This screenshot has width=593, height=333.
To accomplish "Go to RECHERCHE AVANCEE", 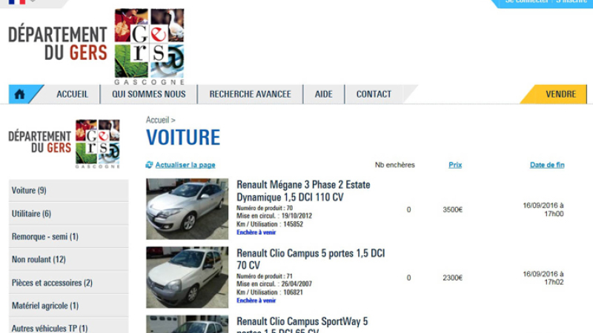I will coord(251,94).
